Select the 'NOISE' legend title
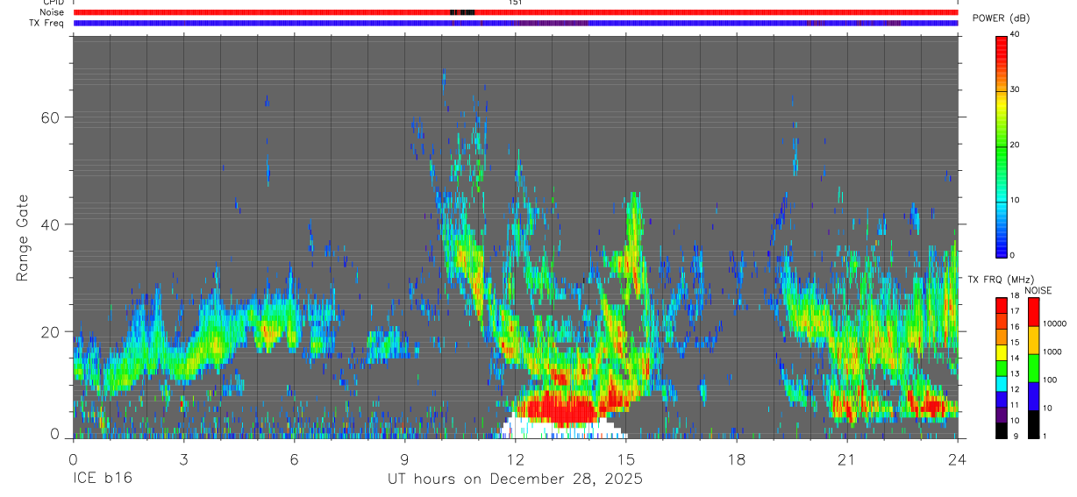 1038,290
